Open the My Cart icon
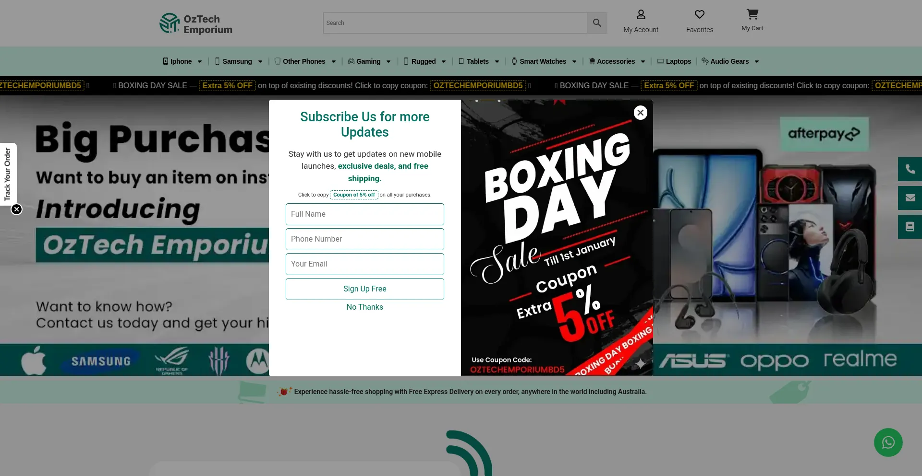922x476 pixels. coord(752,14)
